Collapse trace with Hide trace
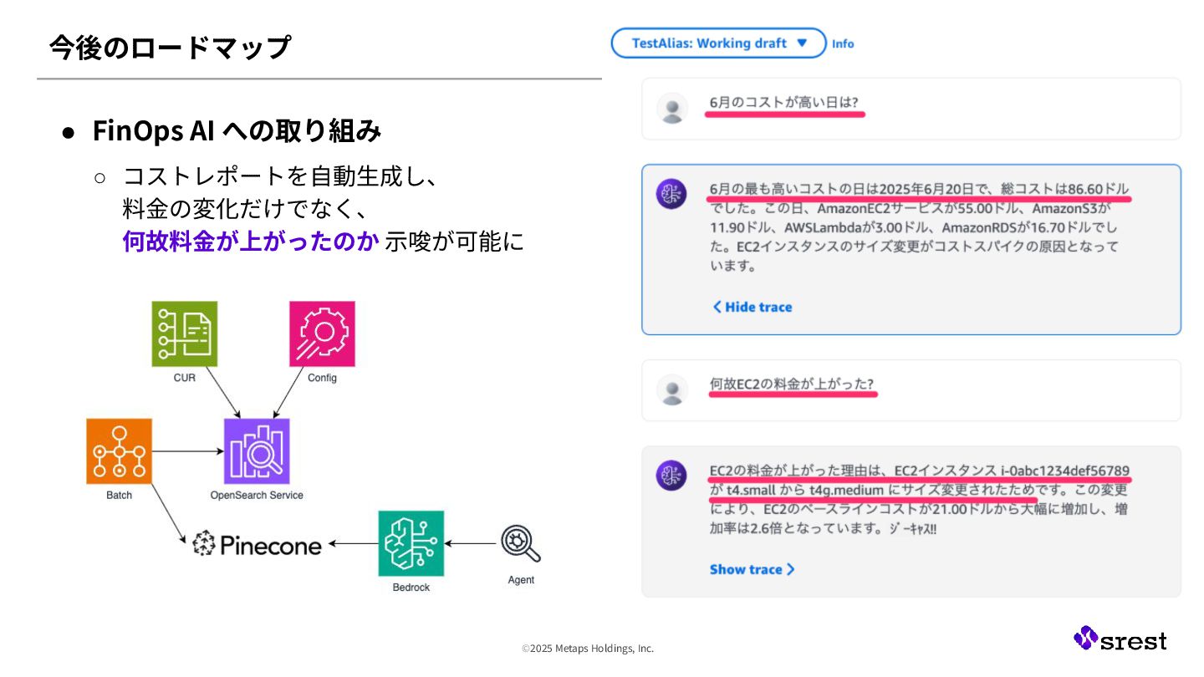The image size is (1204, 677). click(752, 307)
